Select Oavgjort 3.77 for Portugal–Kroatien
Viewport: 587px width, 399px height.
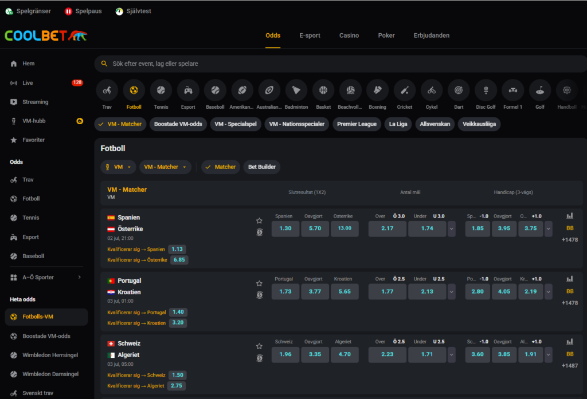coord(315,292)
